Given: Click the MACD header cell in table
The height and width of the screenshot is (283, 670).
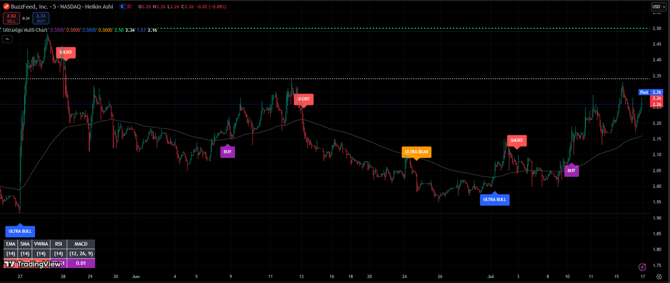Looking at the screenshot, I should (x=81, y=243).
